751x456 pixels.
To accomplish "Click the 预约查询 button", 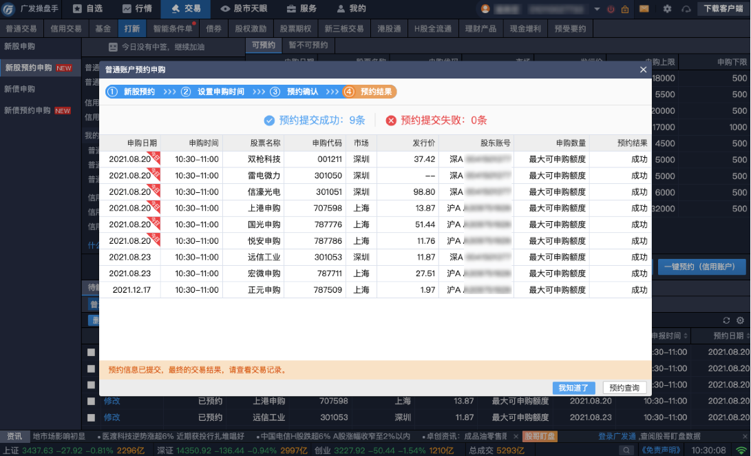I will [x=624, y=388].
